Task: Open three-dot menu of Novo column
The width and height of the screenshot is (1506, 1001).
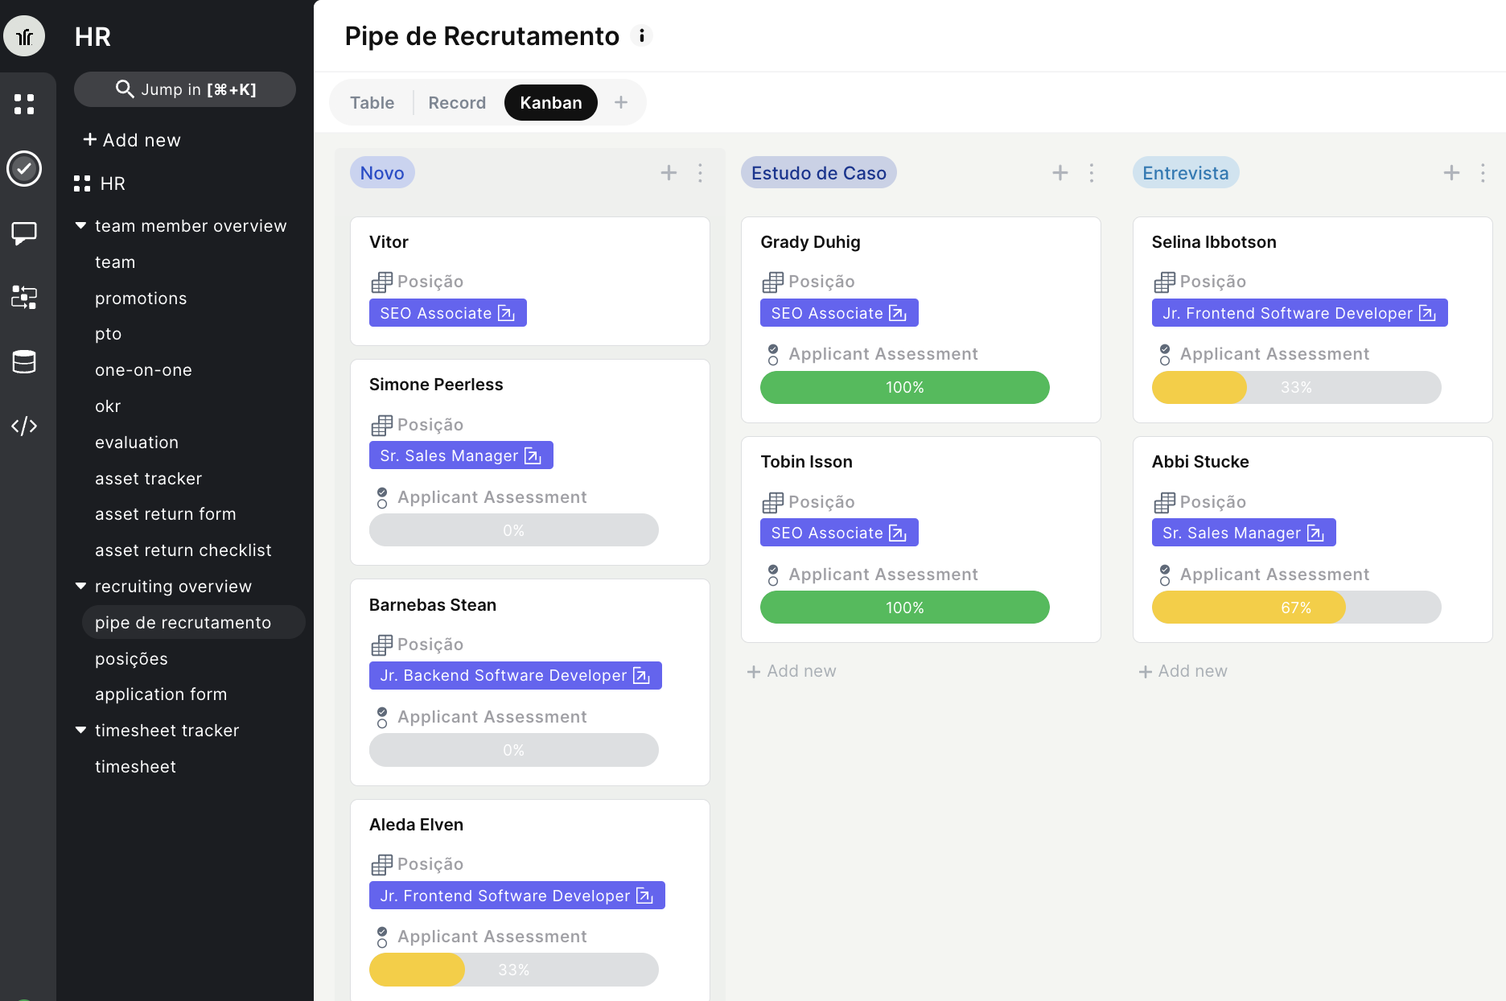Action: coord(700,173)
